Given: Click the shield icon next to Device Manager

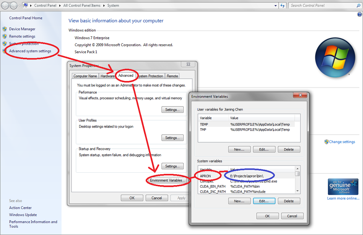Looking at the screenshot, I should 5,29.
